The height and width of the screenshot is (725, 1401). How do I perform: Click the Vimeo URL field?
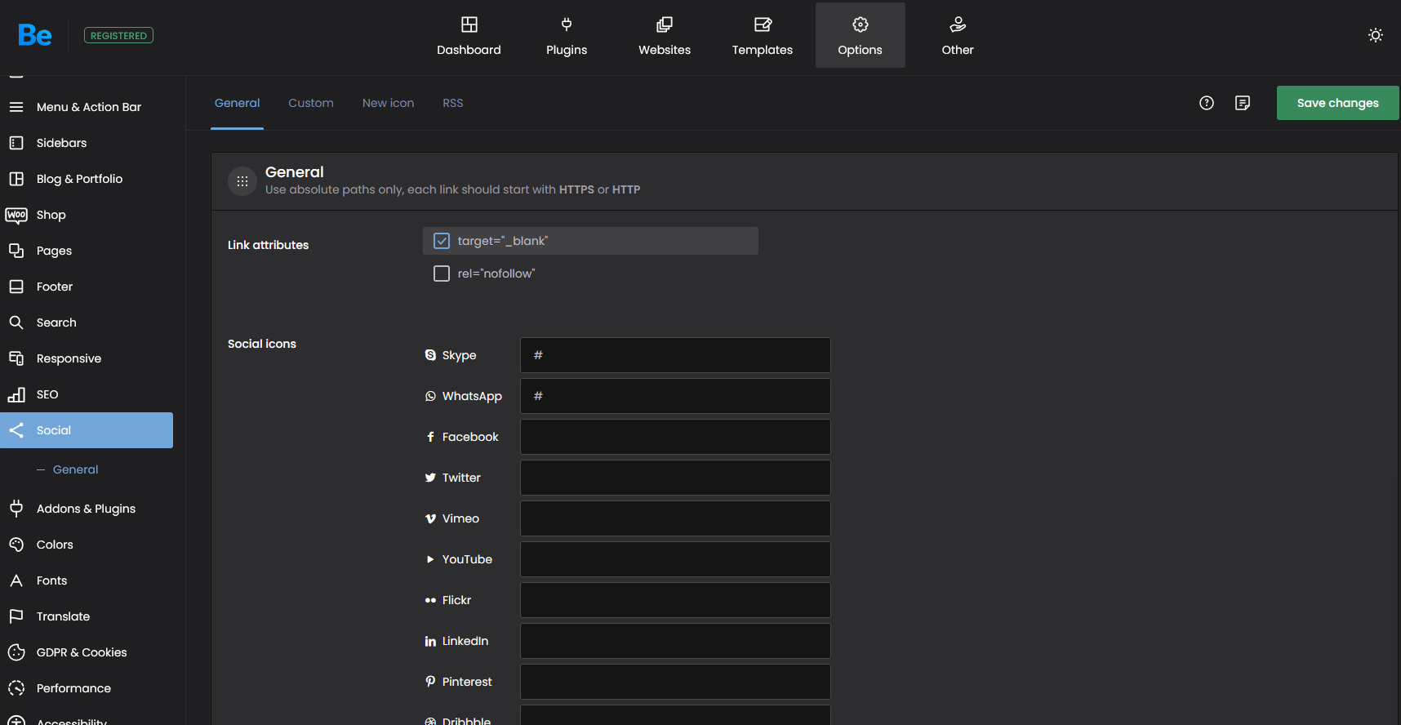(x=675, y=518)
